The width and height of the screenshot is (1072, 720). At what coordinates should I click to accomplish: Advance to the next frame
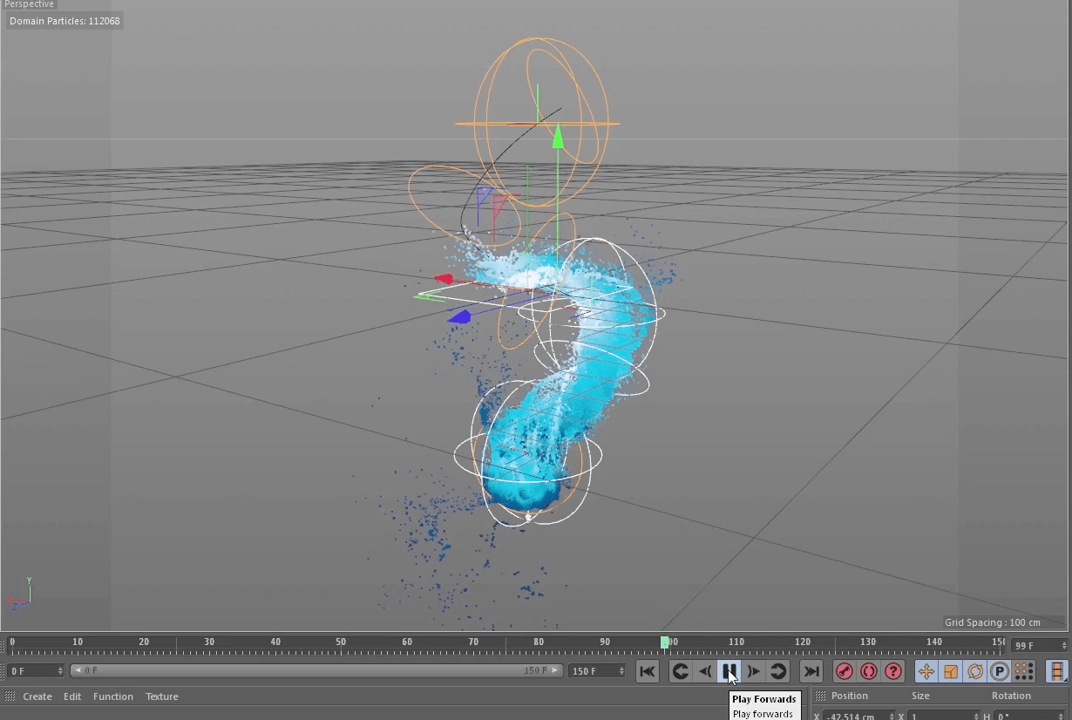pyautogui.click(x=754, y=671)
